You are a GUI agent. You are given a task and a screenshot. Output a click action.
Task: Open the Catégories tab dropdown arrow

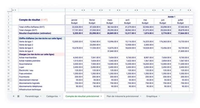(x=60, y=96)
